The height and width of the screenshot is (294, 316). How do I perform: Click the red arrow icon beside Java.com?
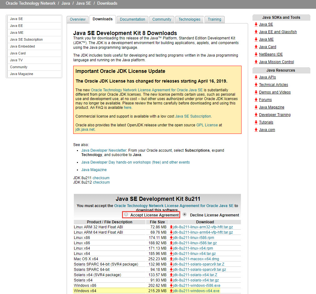coord(256,130)
